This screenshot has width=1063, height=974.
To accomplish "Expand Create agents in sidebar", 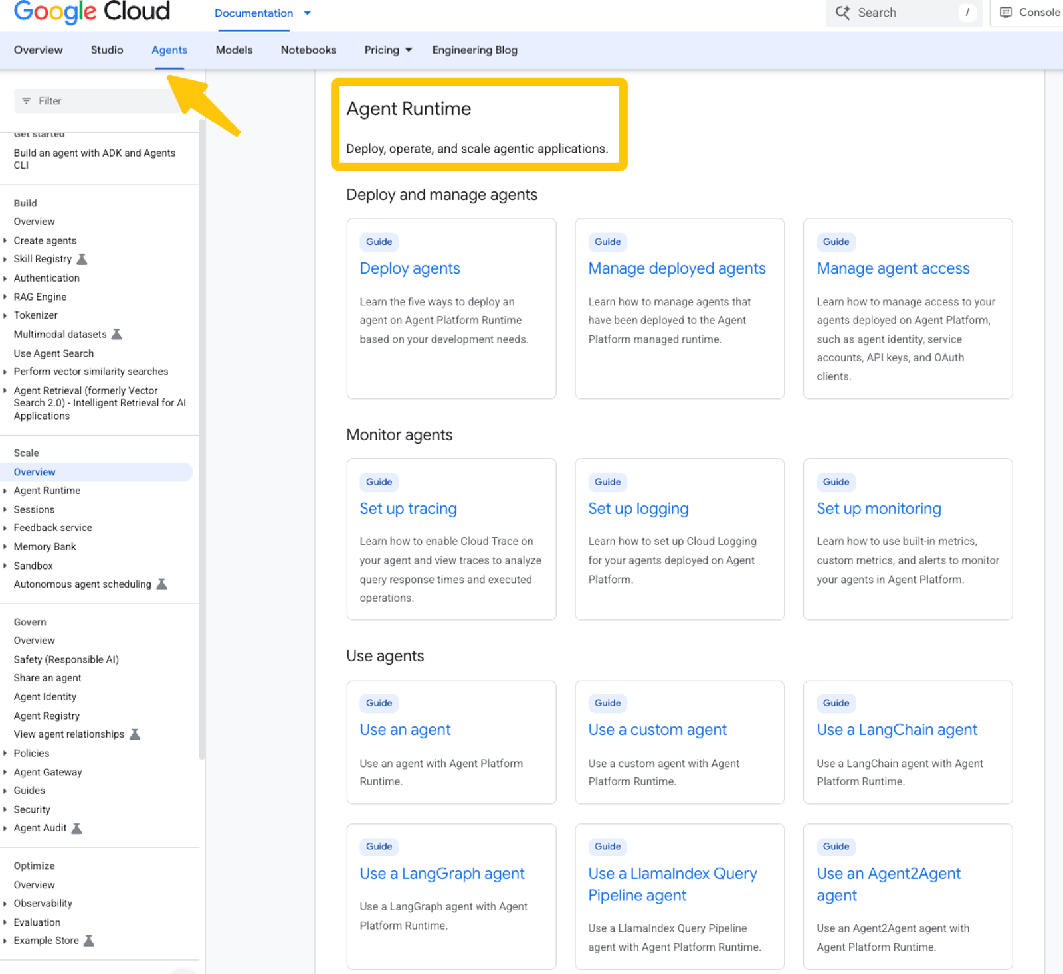I will tap(5, 240).
